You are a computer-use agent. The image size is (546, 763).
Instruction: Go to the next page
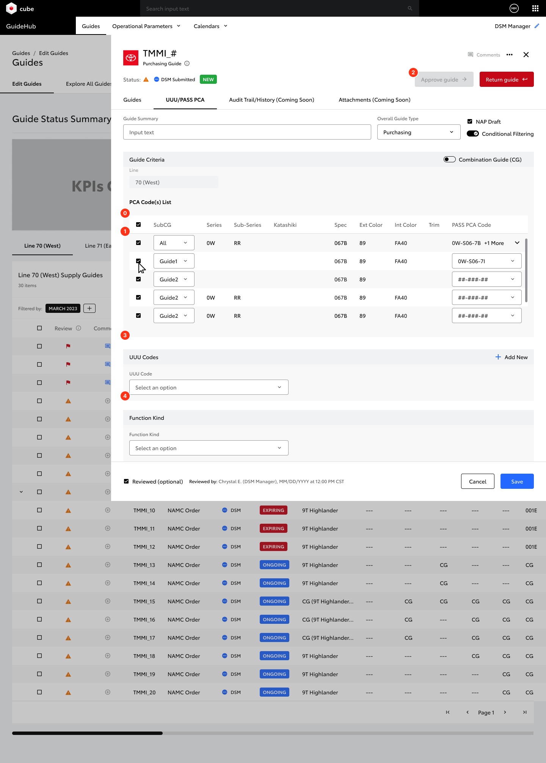point(505,712)
